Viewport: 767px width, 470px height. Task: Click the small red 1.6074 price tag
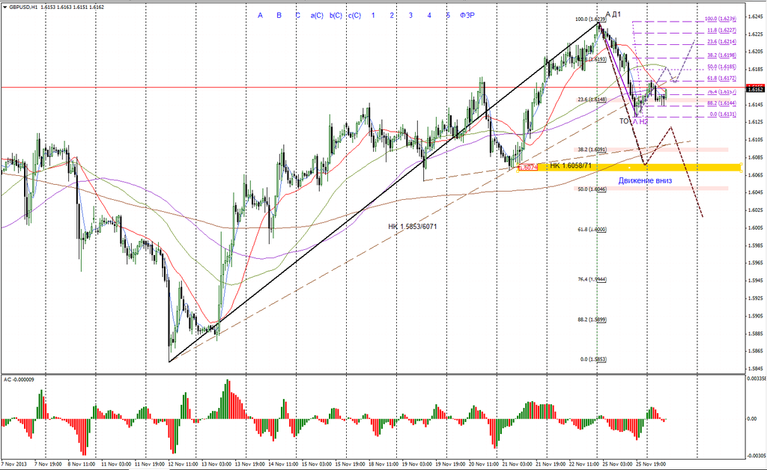coord(528,167)
